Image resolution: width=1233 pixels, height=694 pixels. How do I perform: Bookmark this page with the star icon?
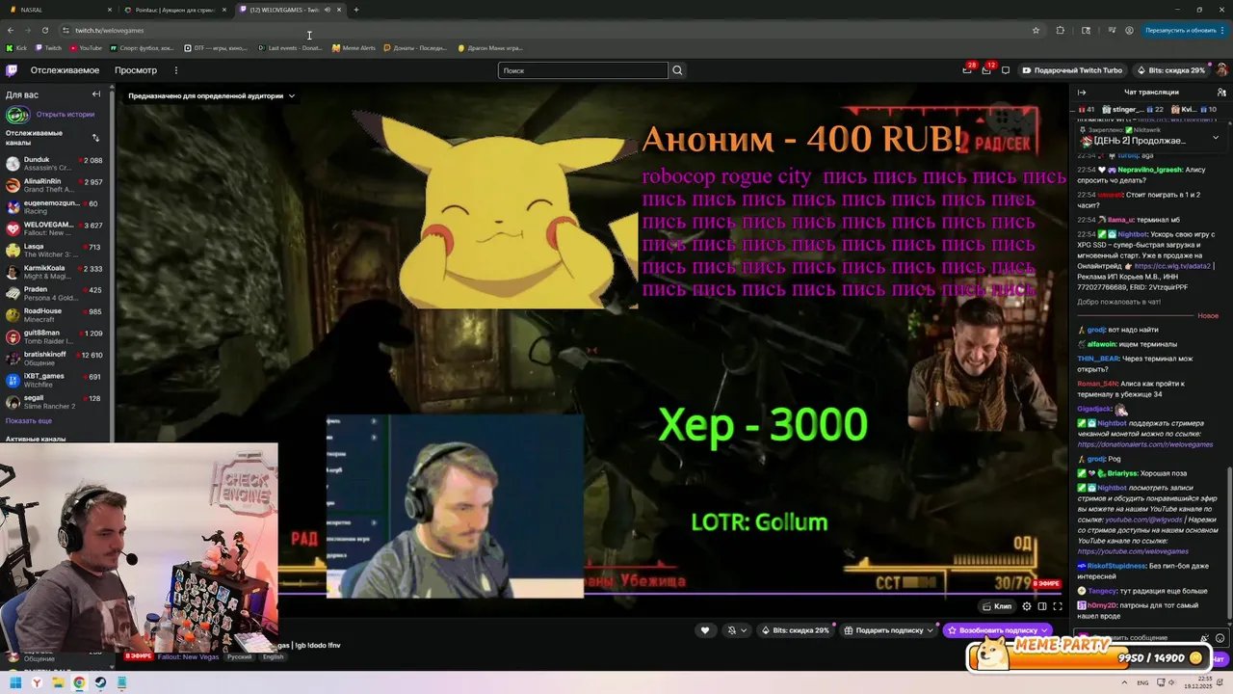(x=1036, y=30)
